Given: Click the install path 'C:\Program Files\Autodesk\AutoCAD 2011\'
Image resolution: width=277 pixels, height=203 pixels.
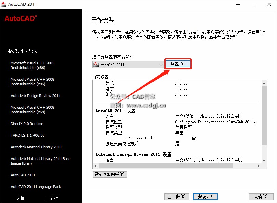Looking at the screenshot, I should [215, 122].
